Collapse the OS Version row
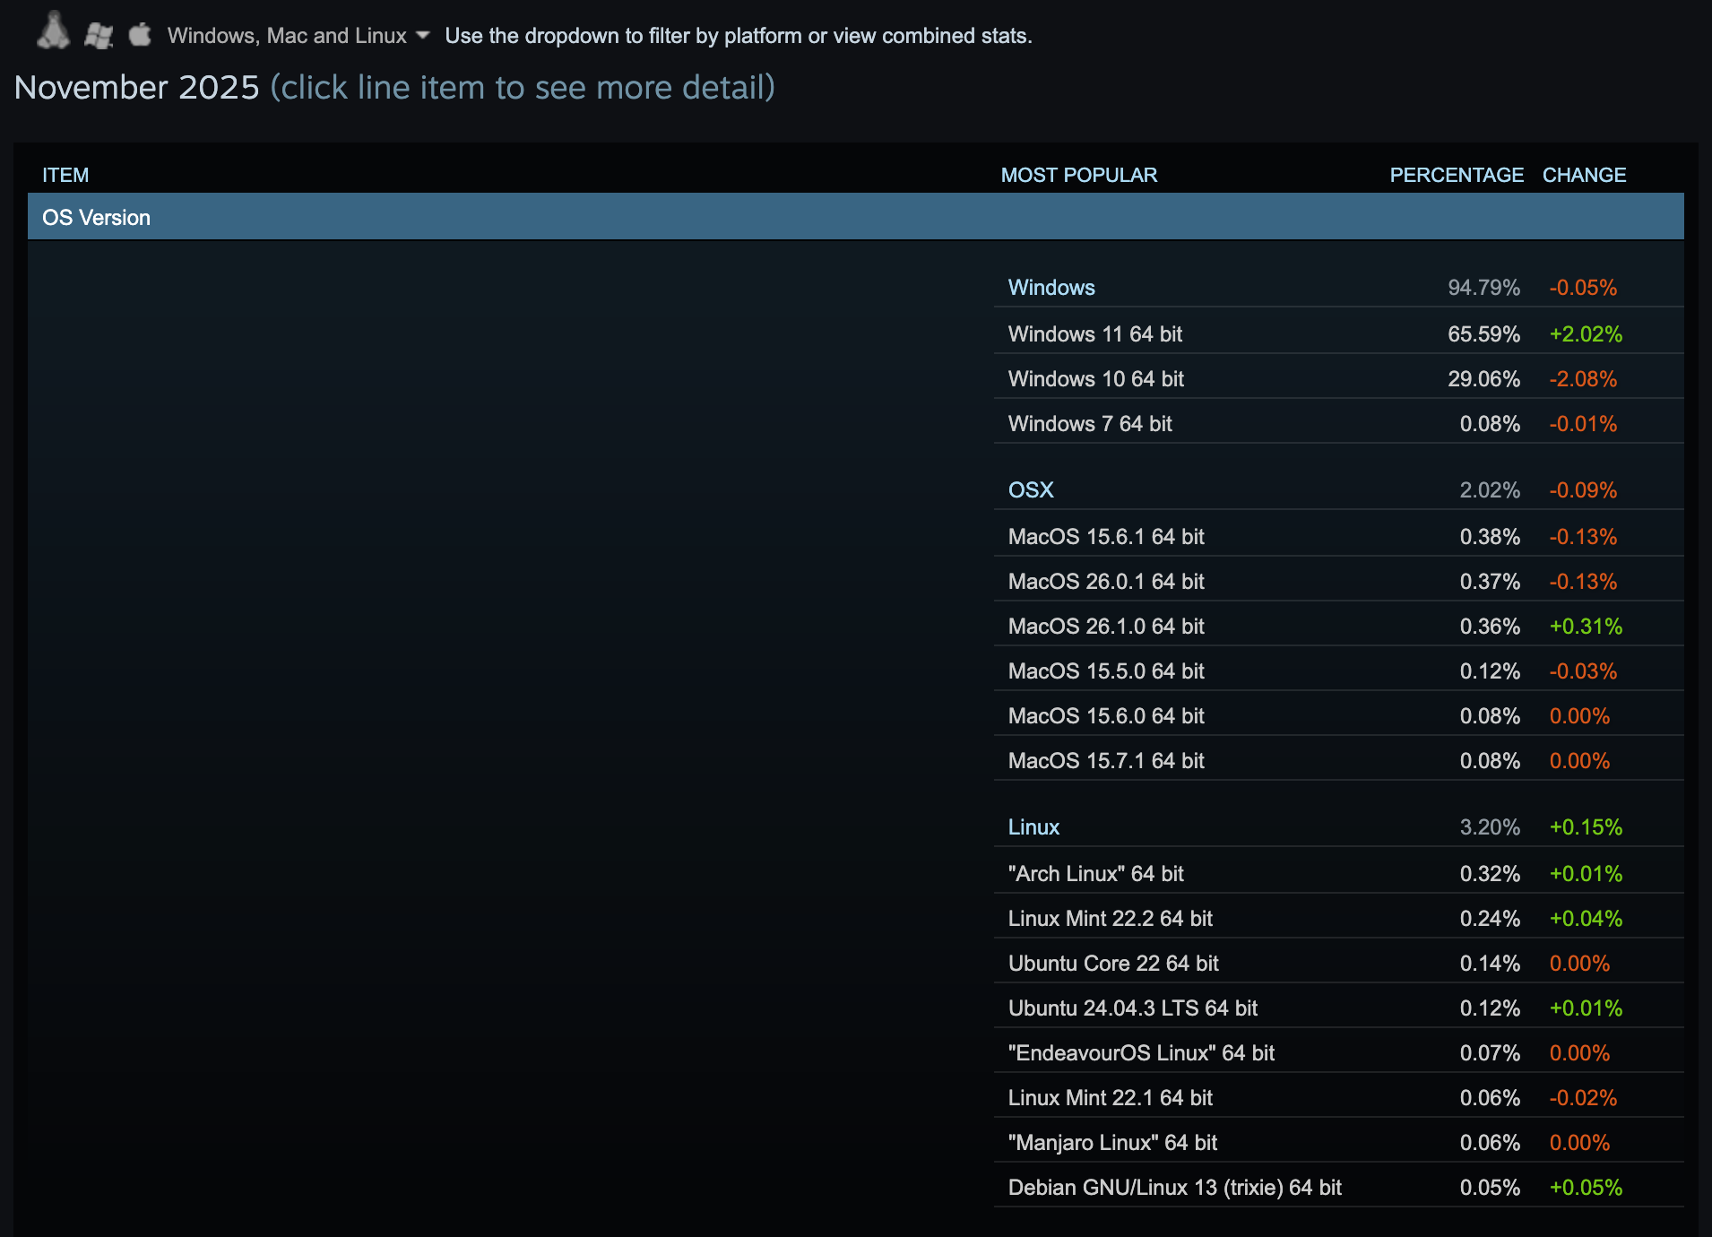The image size is (1712, 1237). click(856, 217)
